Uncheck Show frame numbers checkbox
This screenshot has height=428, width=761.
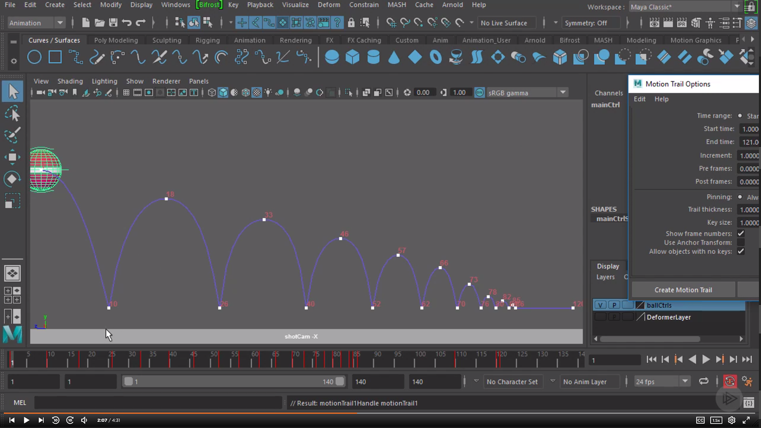point(740,233)
